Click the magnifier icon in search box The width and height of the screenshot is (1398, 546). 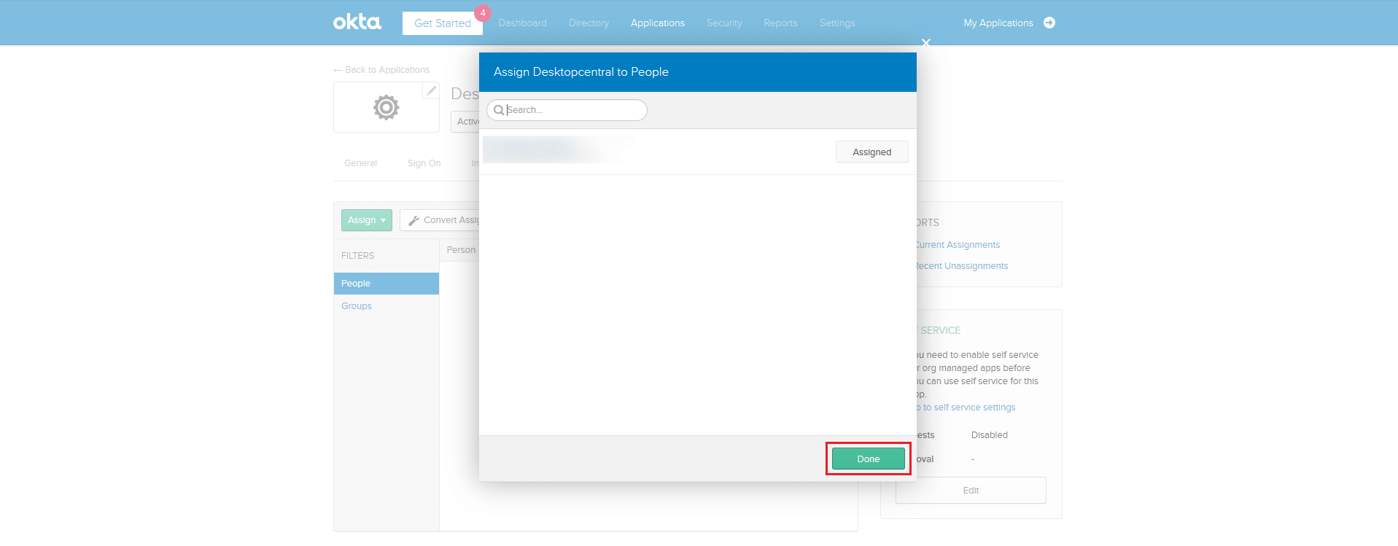tap(499, 110)
